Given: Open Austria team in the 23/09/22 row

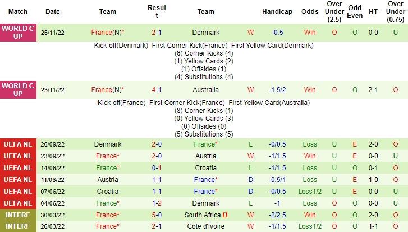Looking at the screenshot, I should tap(206, 156).
